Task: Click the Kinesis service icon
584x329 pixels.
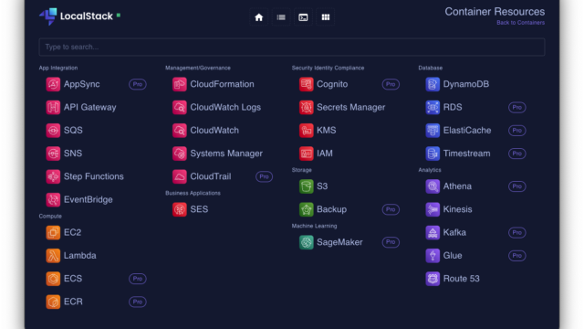Action: pyautogui.click(x=433, y=209)
